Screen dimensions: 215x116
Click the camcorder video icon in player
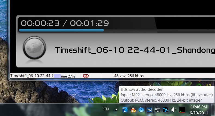point(35,48)
